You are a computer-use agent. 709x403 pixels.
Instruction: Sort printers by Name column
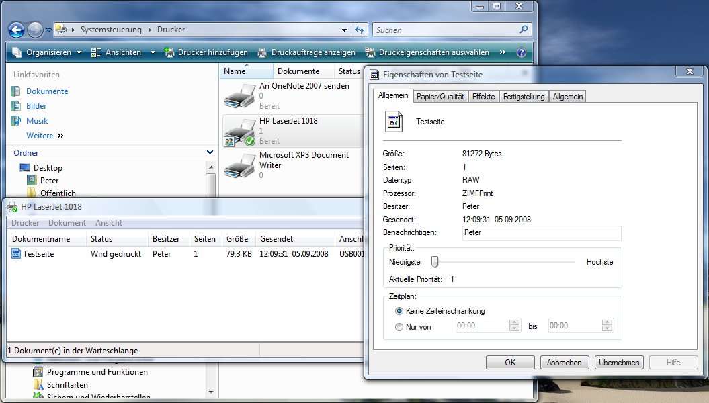[x=247, y=71]
